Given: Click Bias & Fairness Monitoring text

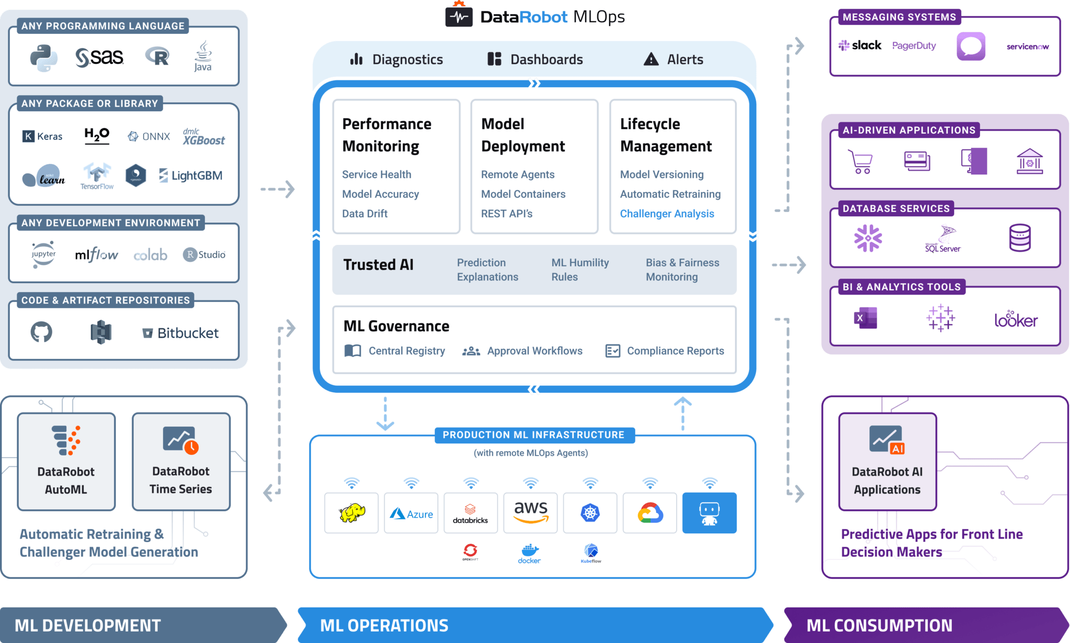Looking at the screenshot, I should click(682, 270).
